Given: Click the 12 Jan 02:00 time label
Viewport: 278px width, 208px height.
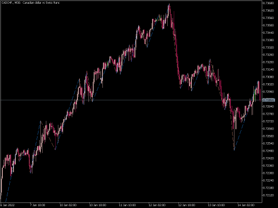Looking at the screenshot, I should coord(157,205).
